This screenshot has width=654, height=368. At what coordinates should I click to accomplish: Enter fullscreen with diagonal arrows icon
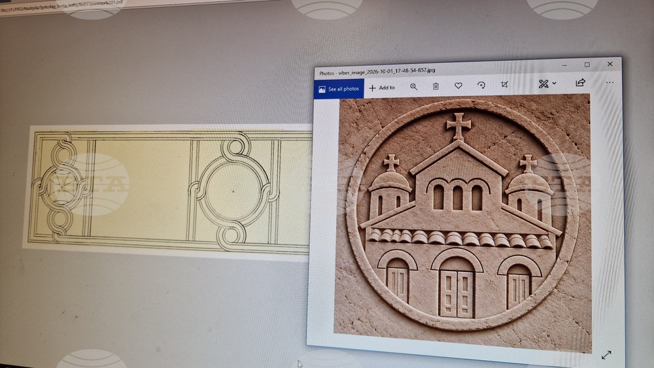606,355
